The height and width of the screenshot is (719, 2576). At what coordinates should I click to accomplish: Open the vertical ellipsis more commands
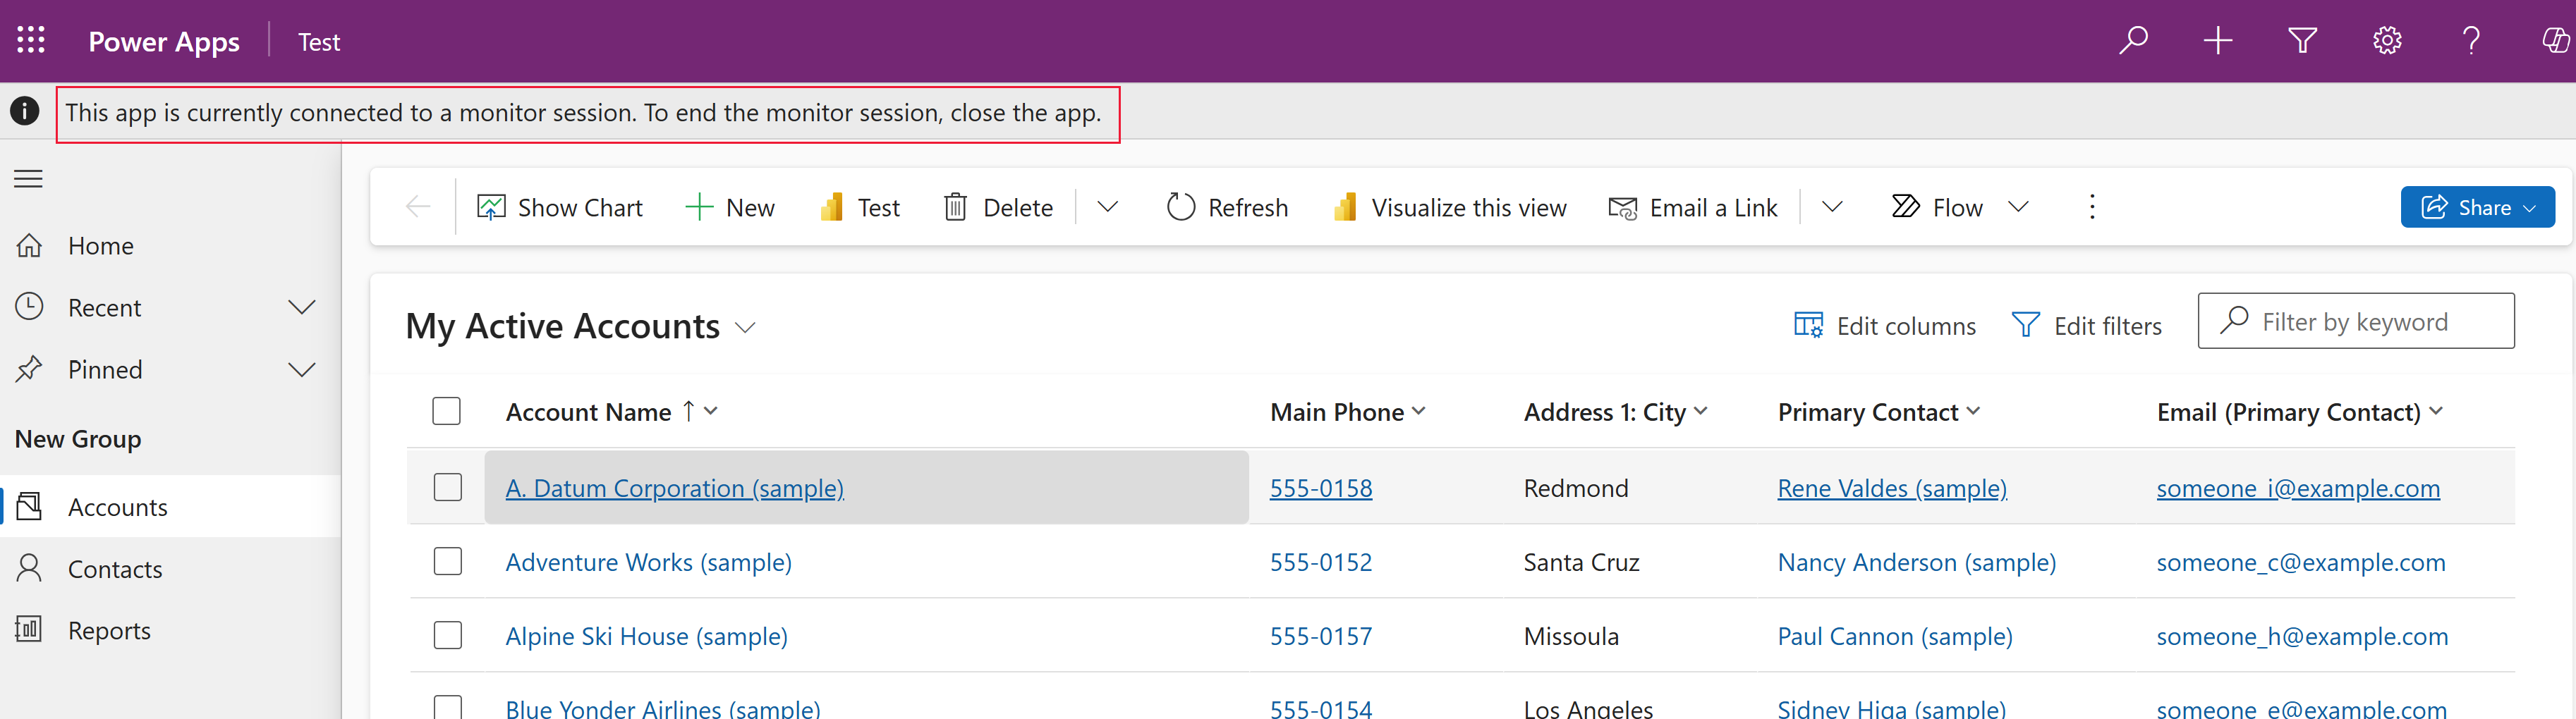click(x=2092, y=207)
